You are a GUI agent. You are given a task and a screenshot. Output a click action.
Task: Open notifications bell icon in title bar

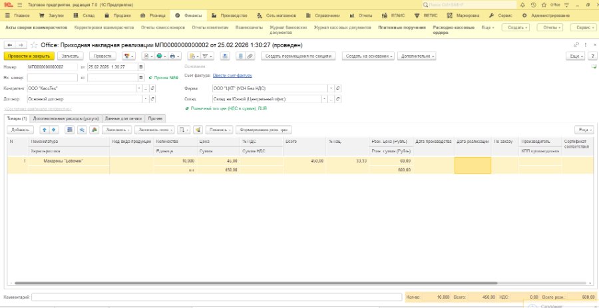[x=523, y=5]
